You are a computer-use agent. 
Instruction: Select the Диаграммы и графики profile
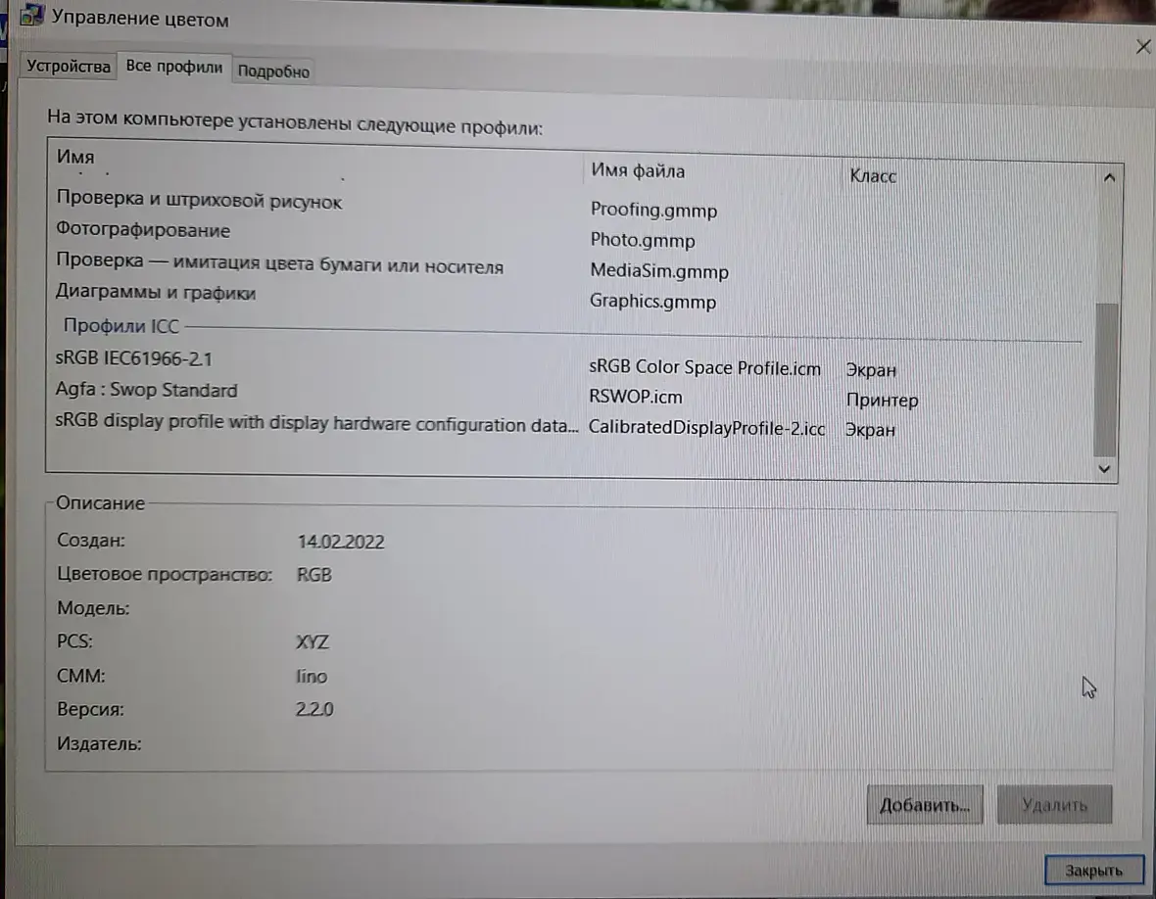(156, 292)
